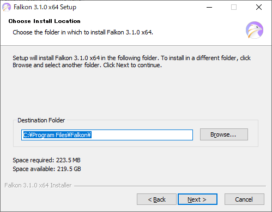Go to the next step with Next >
Image resolution: width=272 pixels, height=212 pixels.
tap(197, 199)
